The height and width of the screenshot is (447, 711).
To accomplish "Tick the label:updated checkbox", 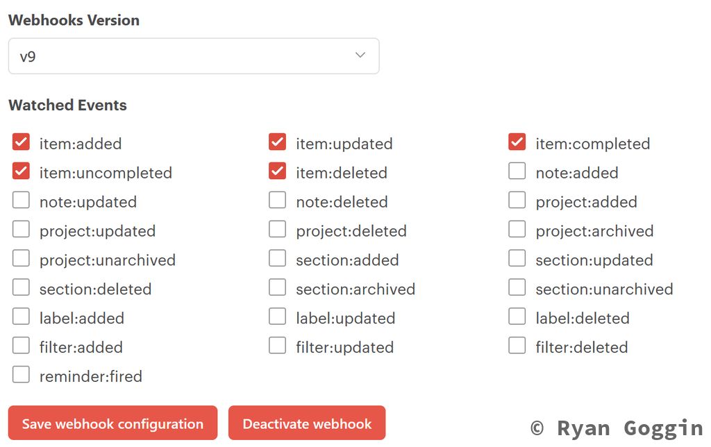I will click(278, 317).
